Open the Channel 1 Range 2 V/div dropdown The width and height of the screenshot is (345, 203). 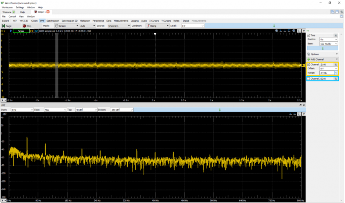pos(328,73)
